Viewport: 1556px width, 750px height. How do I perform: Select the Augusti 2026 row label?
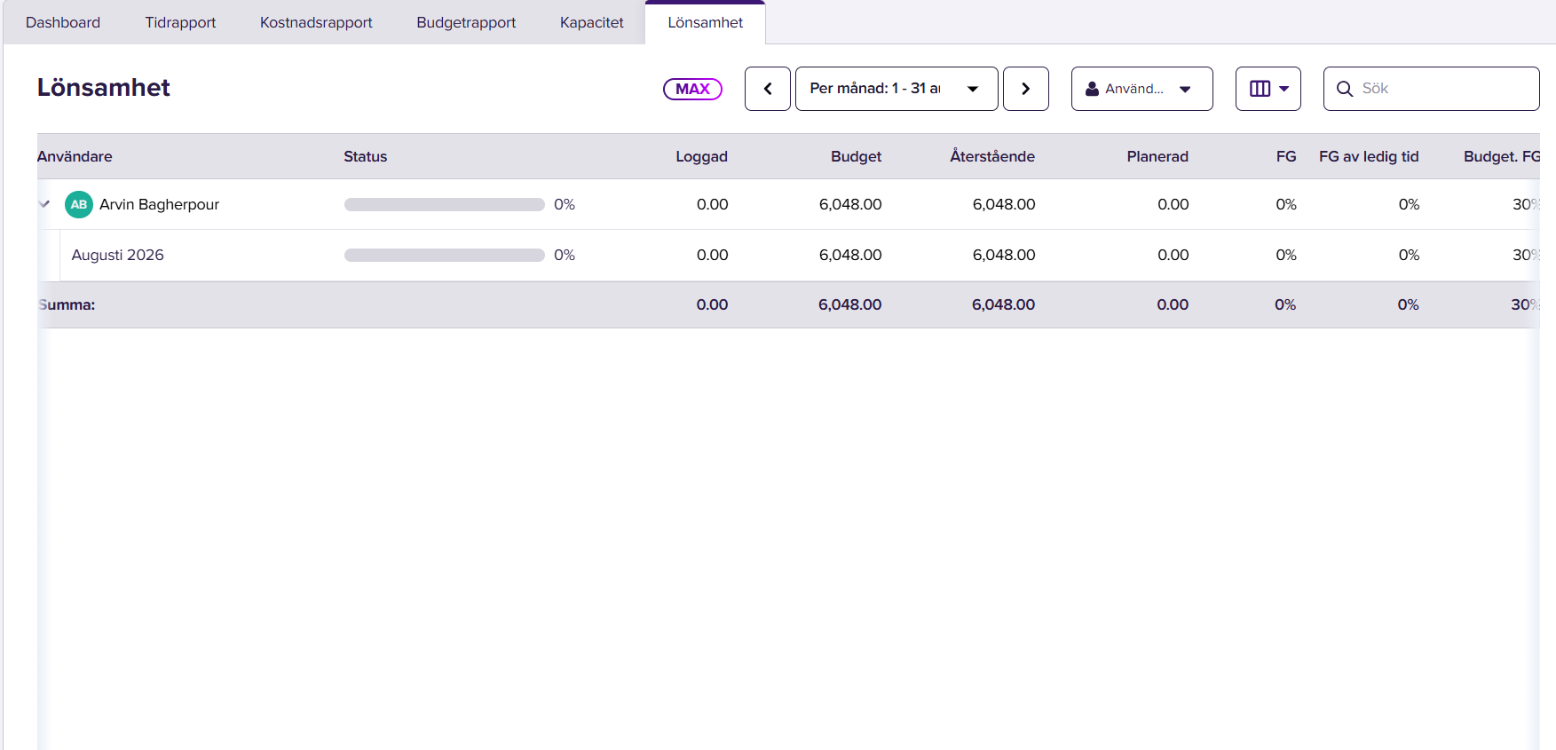pos(118,255)
